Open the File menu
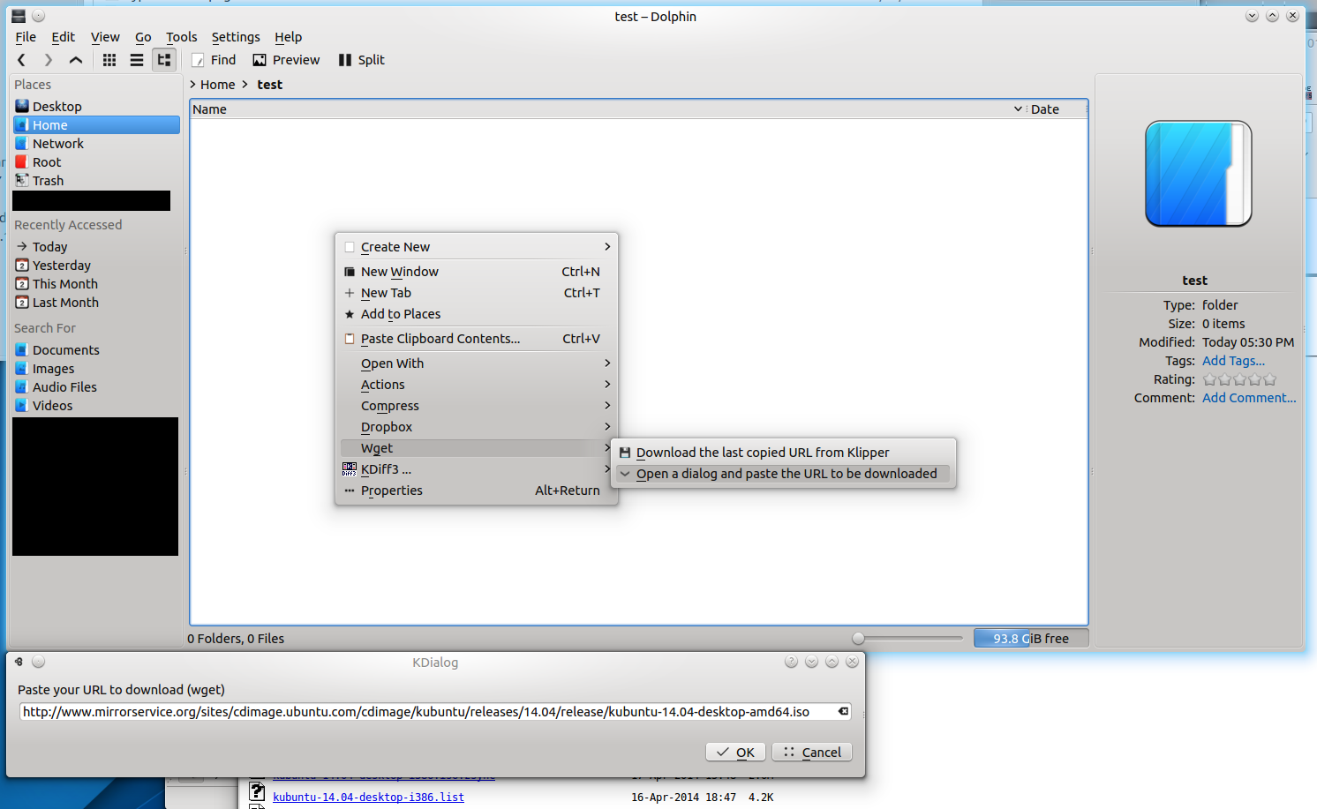The image size is (1317, 809). [26, 37]
